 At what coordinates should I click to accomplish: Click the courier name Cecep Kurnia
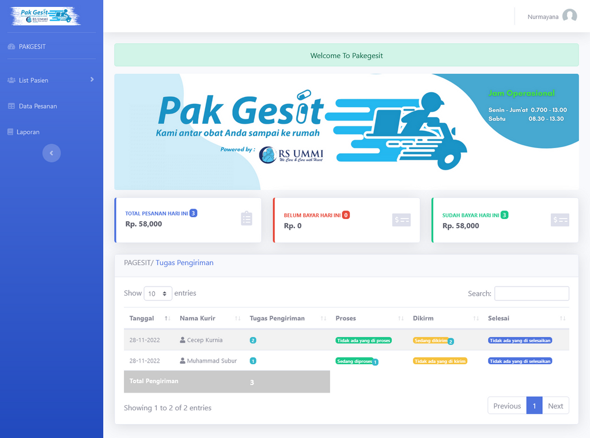[205, 340]
